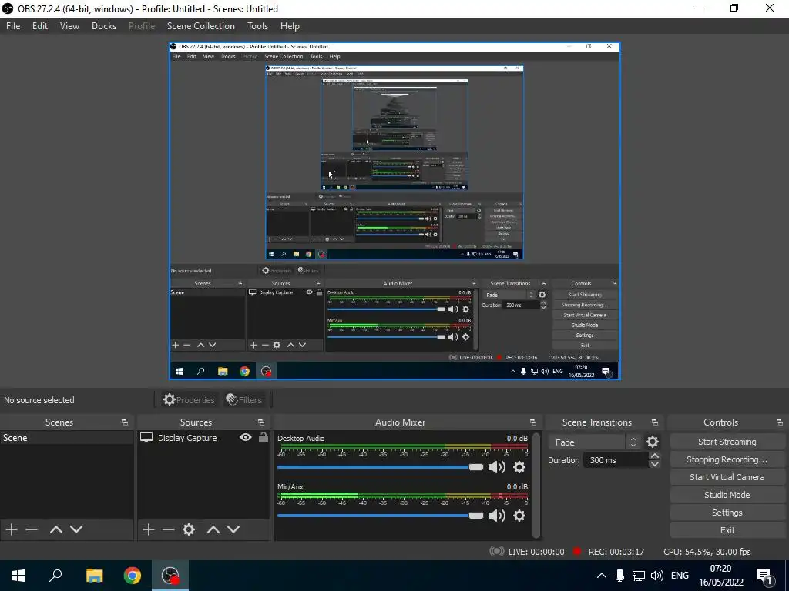Move the source down in the Sources list
789x591 pixels.
coord(233,529)
